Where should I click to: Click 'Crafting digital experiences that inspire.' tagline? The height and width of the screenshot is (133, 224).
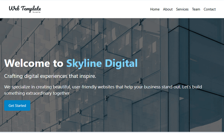50,76
